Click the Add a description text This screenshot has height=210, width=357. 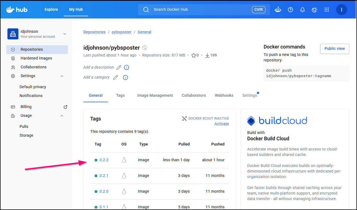point(98,67)
